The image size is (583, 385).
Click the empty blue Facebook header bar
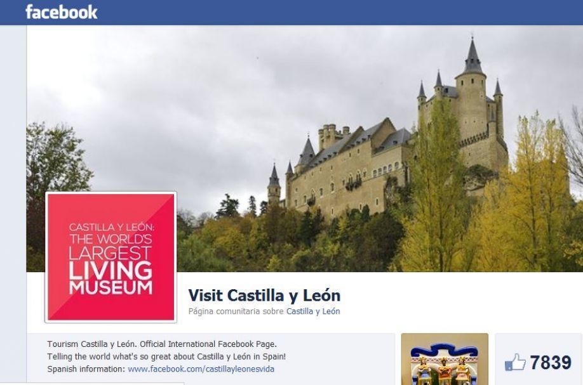coord(335,12)
